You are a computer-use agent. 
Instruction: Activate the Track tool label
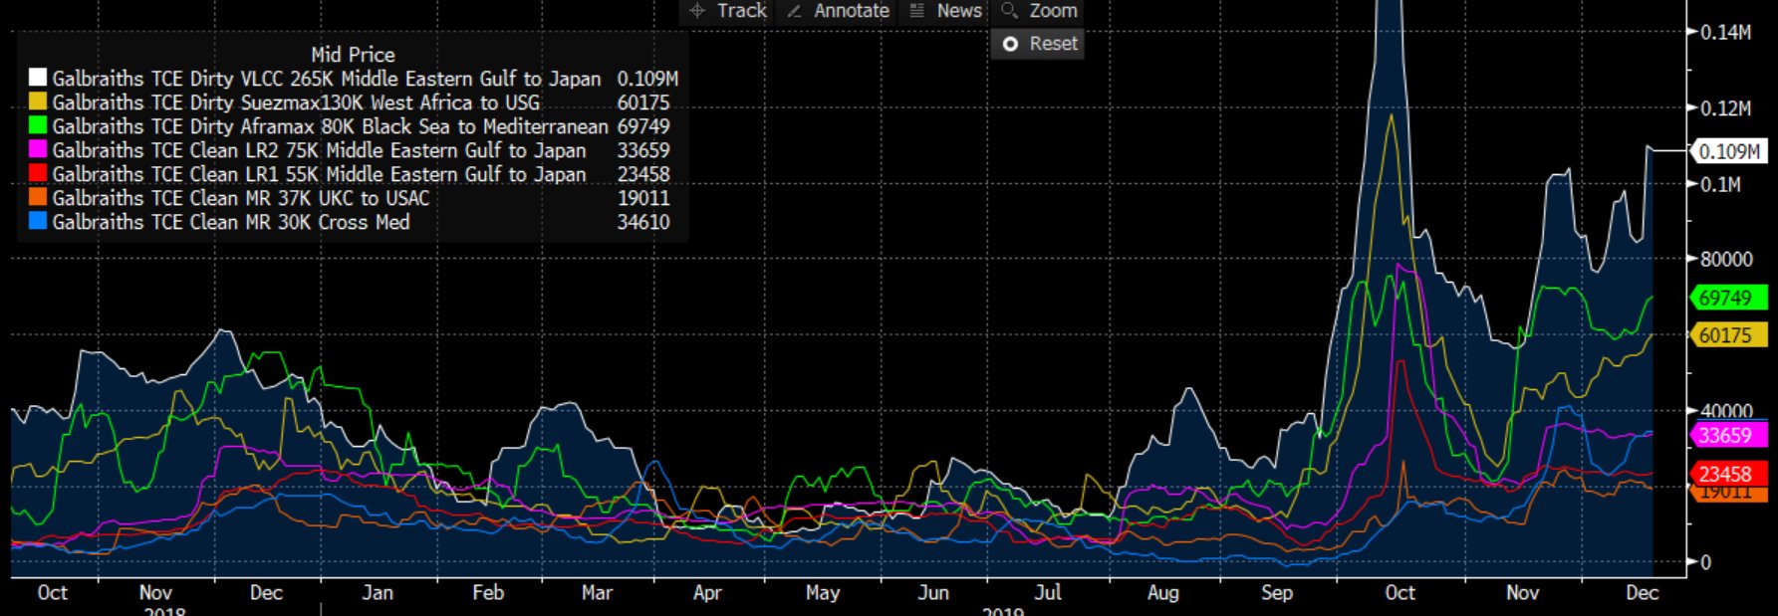point(742,11)
